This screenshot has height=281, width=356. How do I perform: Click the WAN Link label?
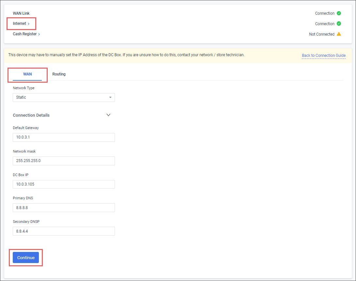point(21,13)
